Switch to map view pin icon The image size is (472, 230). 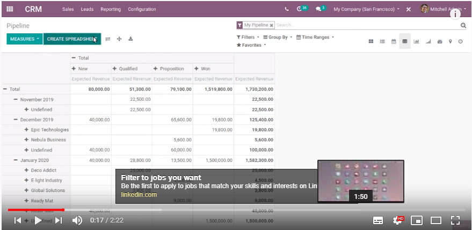(x=450, y=41)
